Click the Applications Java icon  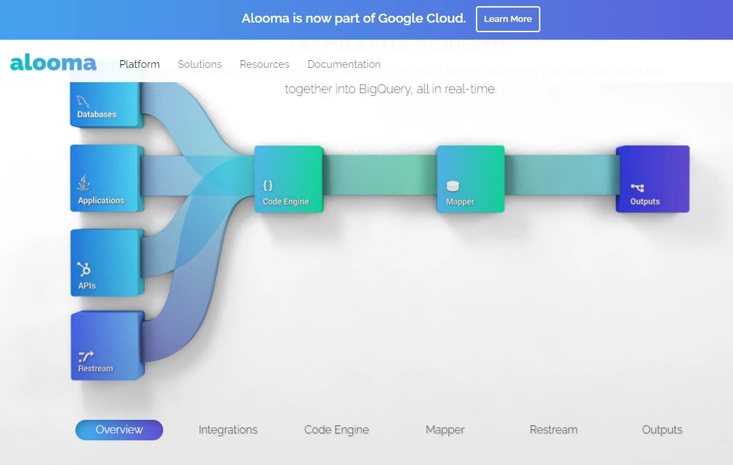[x=84, y=182]
